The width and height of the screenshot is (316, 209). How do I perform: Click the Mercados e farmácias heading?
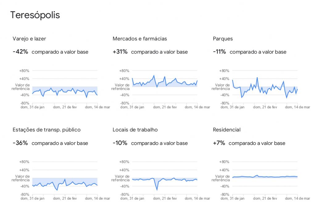click(x=140, y=39)
